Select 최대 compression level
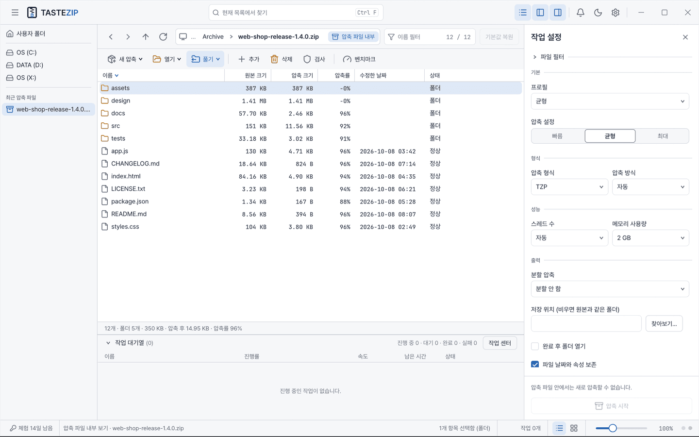Image resolution: width=699 pixels, height=437 pixels. [x=663, y=136]
